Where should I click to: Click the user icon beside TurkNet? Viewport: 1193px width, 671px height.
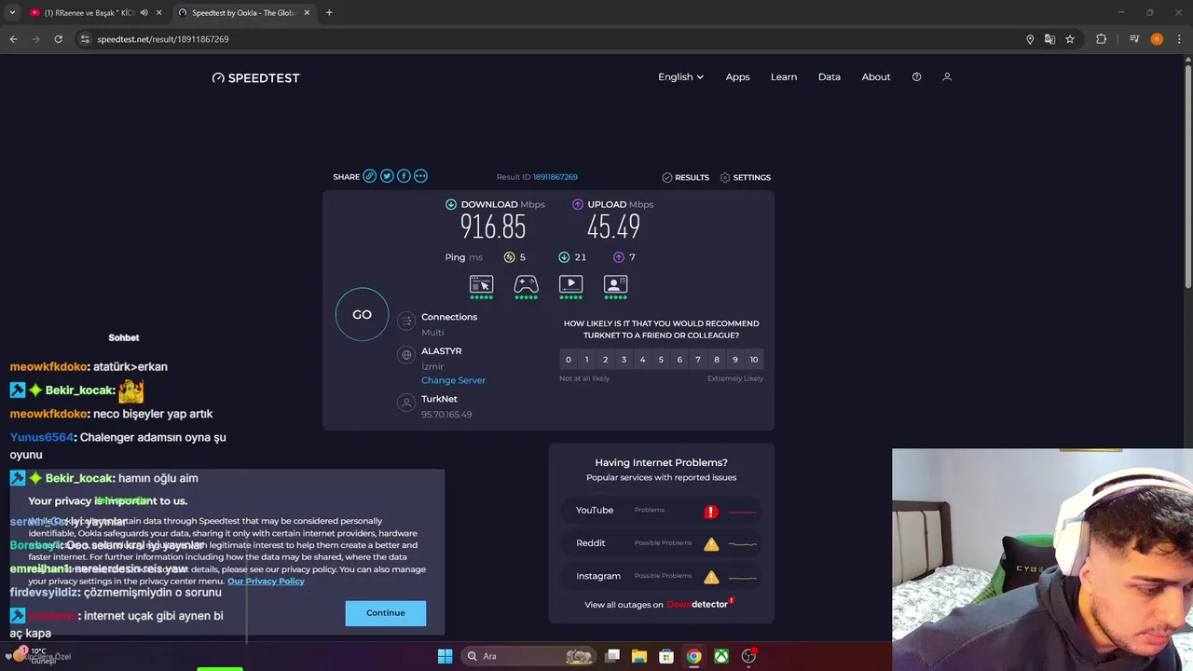click(405, 403)
